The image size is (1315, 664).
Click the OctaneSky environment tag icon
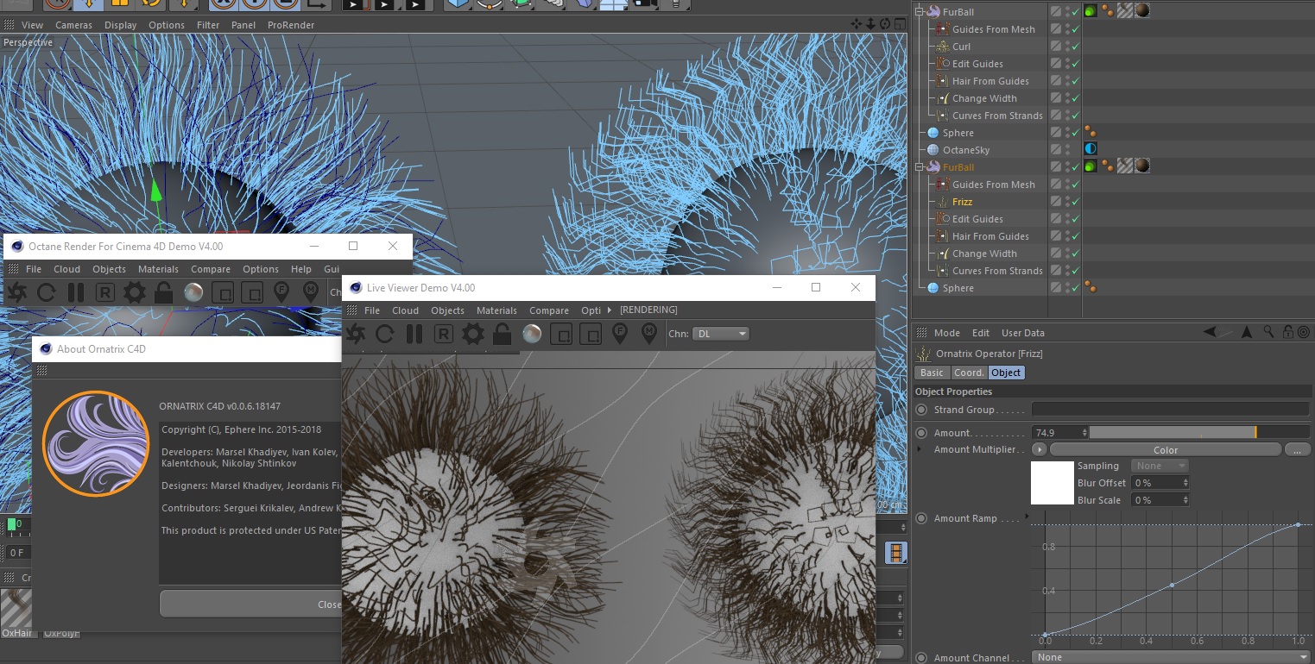(x=1091, y=150)
